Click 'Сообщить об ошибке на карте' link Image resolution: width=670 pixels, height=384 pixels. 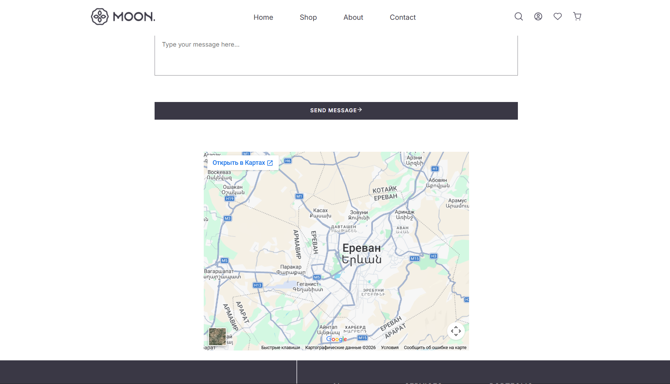pyautogui.click(x=435, y=348)
